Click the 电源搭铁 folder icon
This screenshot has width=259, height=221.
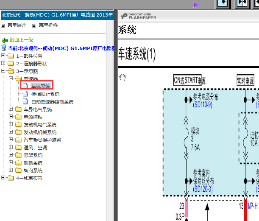[x=18, y=117]
